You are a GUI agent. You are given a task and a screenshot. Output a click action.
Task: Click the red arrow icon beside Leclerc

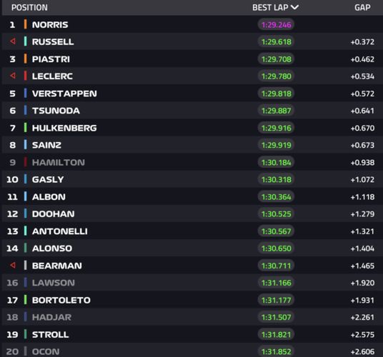(x=13, y=76)
